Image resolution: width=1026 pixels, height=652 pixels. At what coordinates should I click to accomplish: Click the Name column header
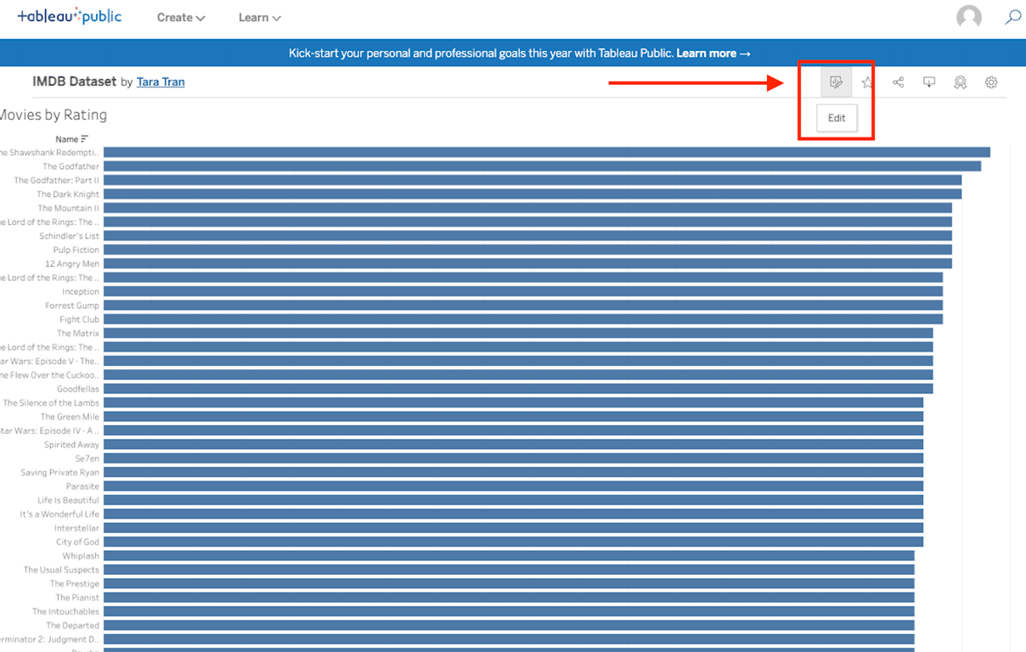(x=67, y=139)
